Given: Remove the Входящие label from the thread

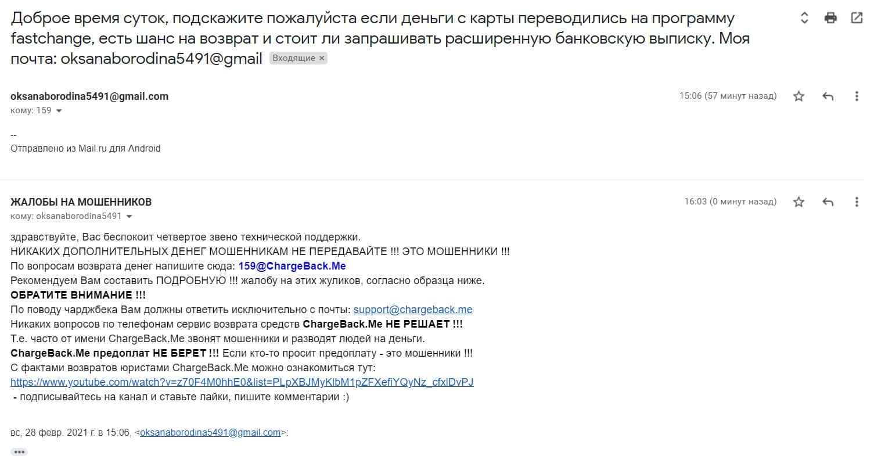Looking at the screenshot, I should [x=322, y=58].
